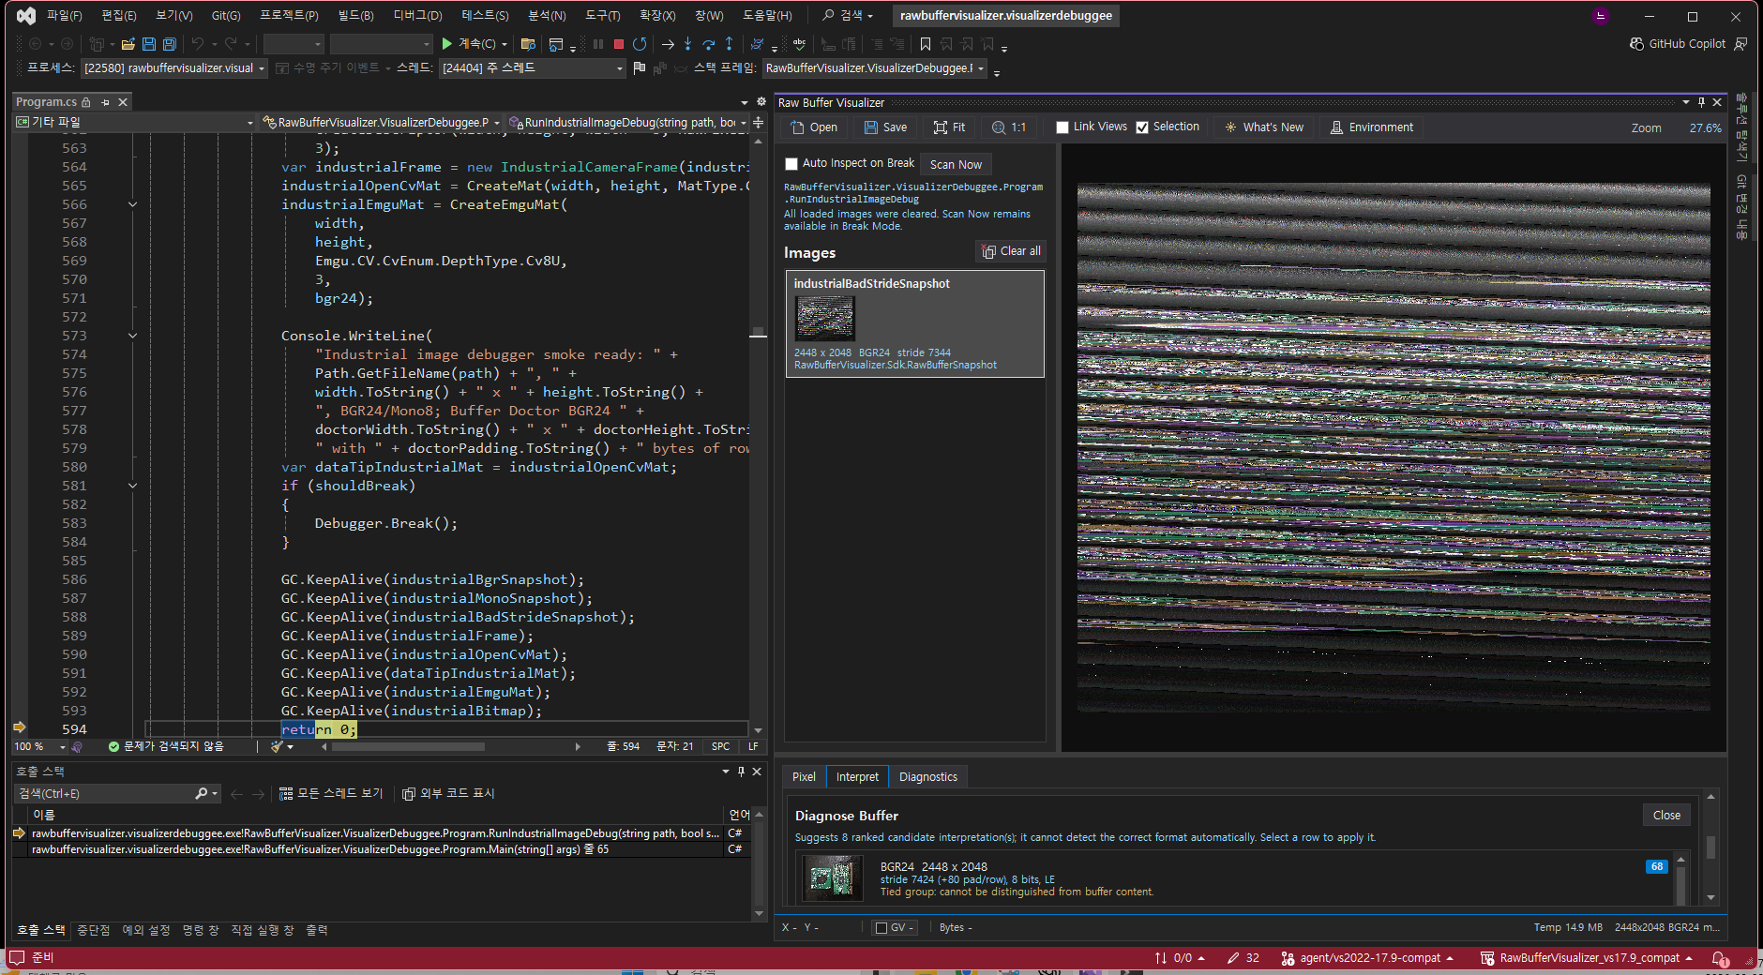The width and height of the screenshot is (1763, 975).
Task: Click the Restart debugging circular arrow icon
Action: [x=640, y=43]
